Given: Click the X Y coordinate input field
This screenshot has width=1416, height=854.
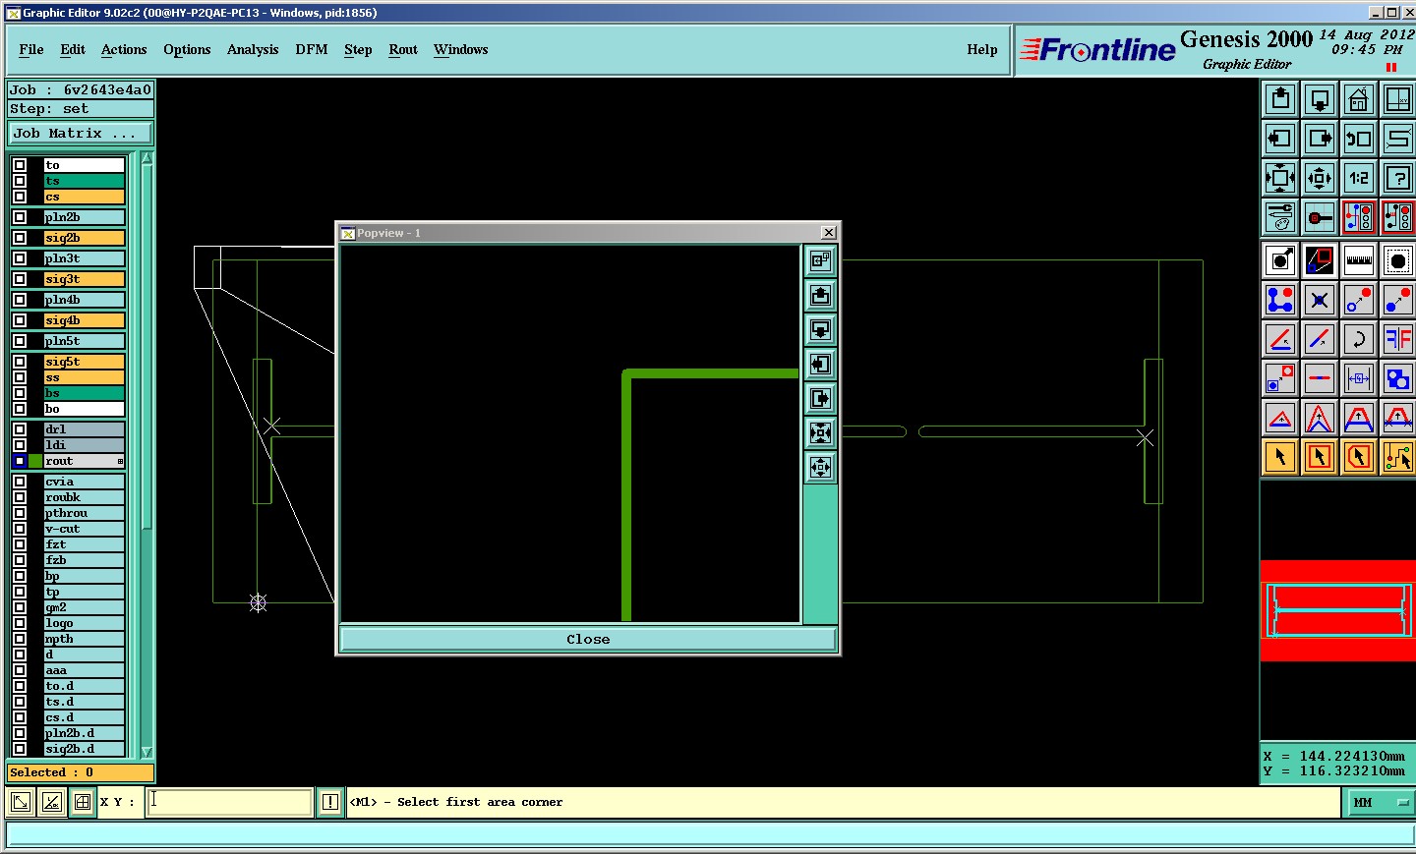Looking at the screenshot, I should (x=230, y=802).
